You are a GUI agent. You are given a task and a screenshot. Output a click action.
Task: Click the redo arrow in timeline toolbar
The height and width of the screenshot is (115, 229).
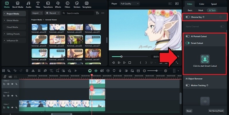tap(21, 71)
